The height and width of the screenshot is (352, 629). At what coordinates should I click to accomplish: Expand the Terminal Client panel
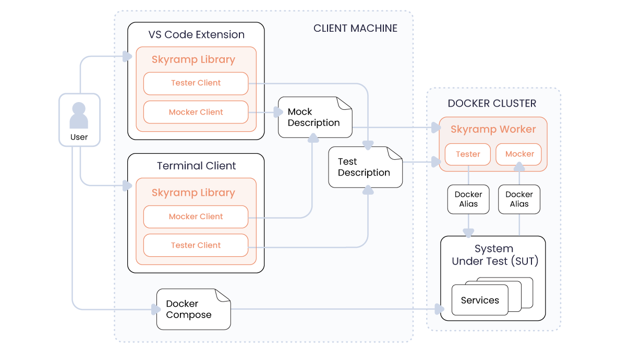196,166
